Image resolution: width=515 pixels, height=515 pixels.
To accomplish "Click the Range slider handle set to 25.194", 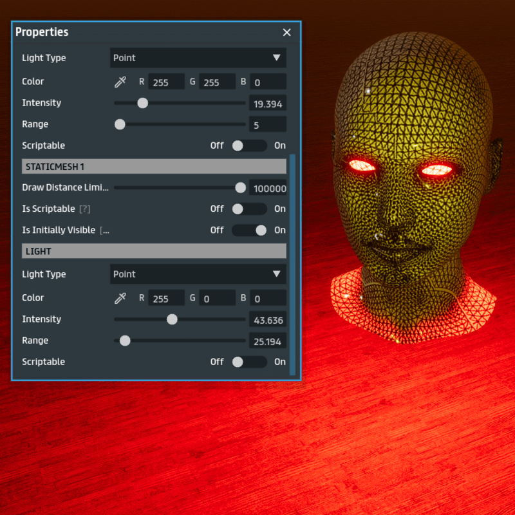I will 125,341.
